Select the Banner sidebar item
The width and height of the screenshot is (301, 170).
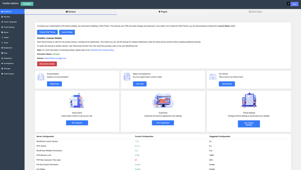(x=12, y=32)
